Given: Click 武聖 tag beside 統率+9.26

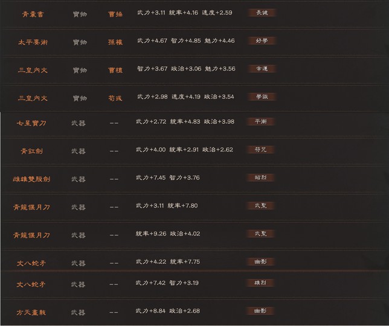Looking at the screenshot, I should click(260, 234).
